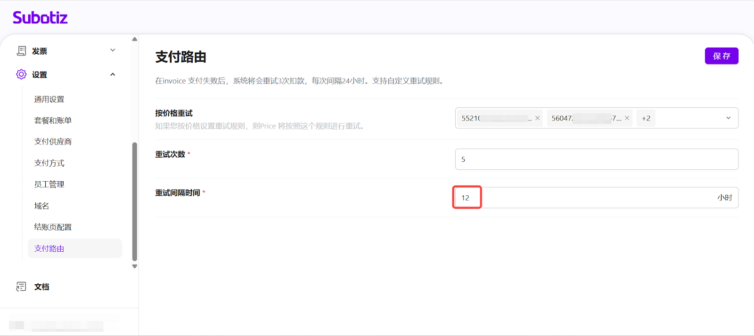Click the +2 more prices tag

(646, 118)
